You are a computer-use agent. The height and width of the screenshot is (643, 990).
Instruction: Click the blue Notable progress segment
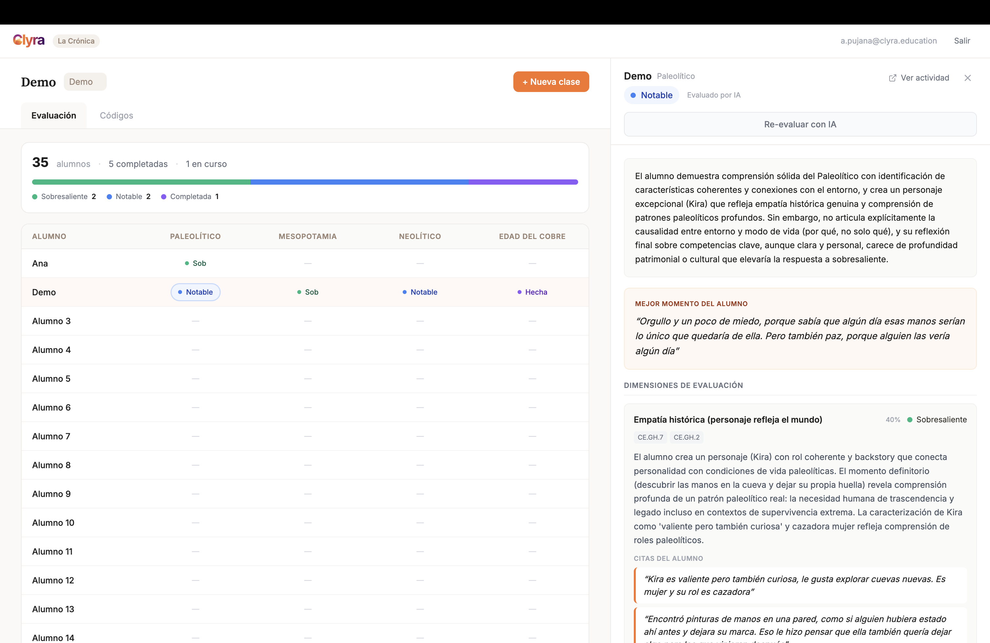tap(359, 182)
